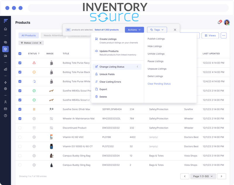Go to the previous page arrow
234x185 pixels.
(x=185, y=176)
